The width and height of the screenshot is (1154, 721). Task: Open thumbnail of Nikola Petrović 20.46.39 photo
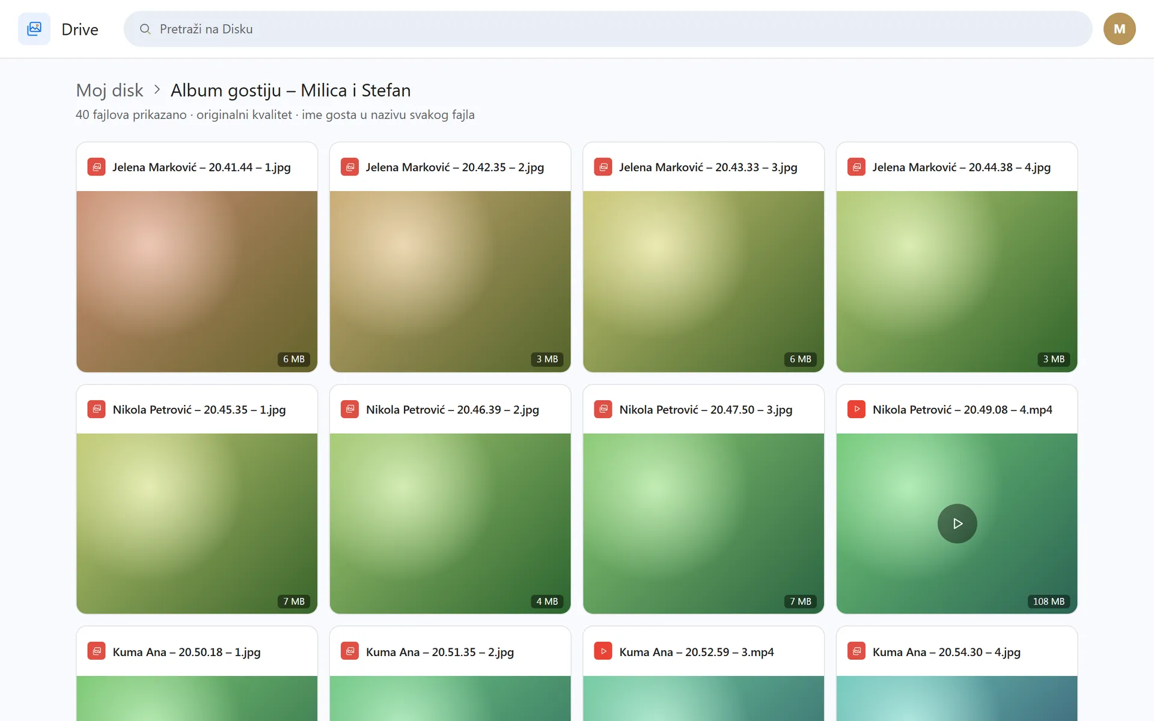(x=450, y=523)
